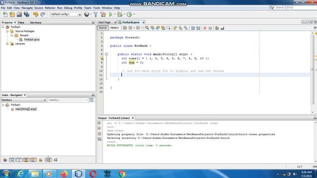Viewport: 317px width, 178px height.
Task: Click Find Previous Occurrence editor icon
Action: [x=152, y=28]
